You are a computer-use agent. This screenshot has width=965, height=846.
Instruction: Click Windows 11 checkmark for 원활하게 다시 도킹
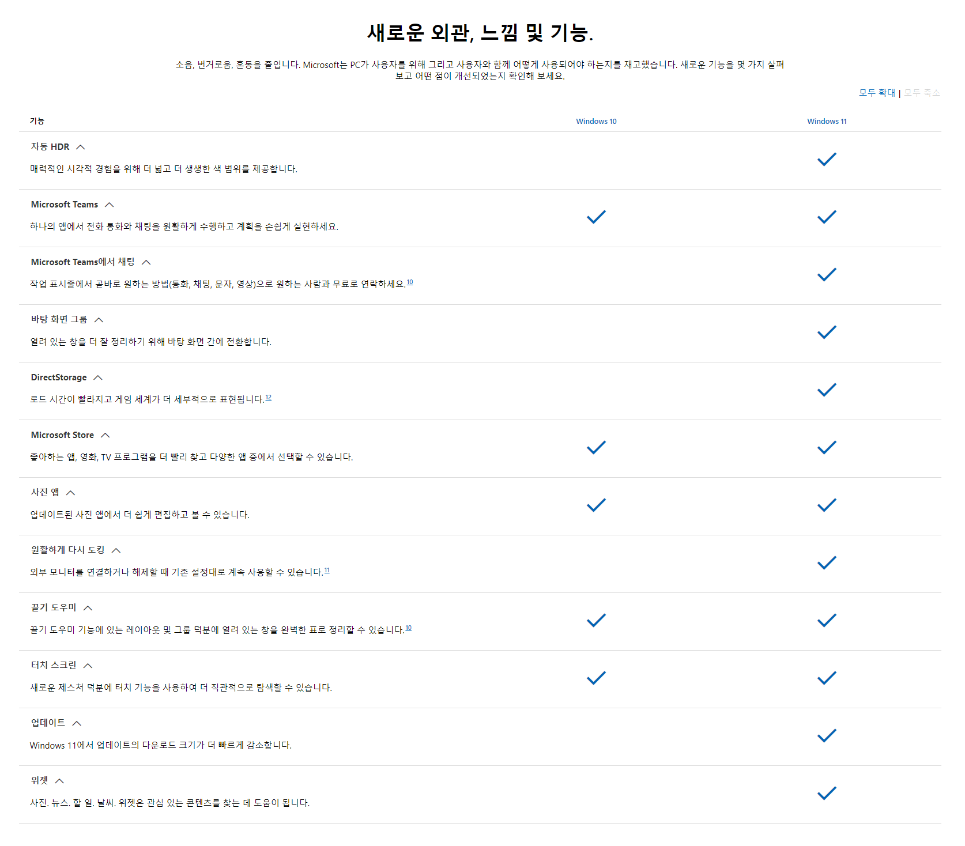point(827,563)
